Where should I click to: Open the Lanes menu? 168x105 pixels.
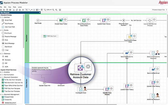[20, 7]
